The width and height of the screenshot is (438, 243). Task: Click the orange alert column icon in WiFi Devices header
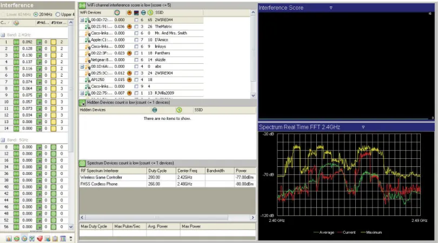coord(129,12)
